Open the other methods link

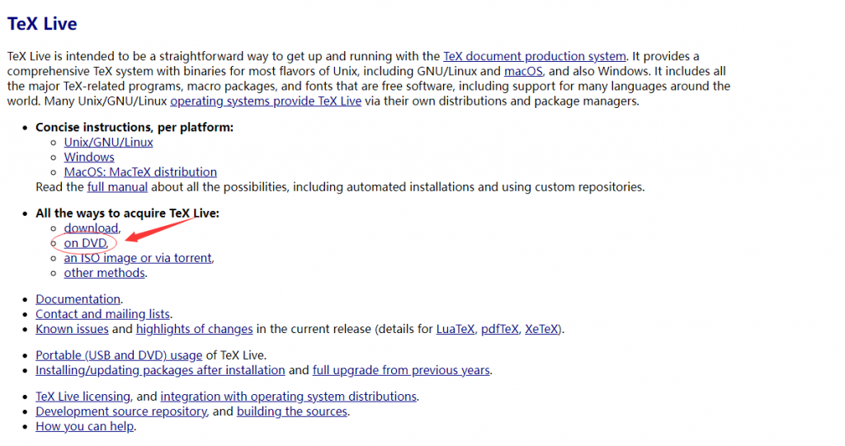coord(105,273)
